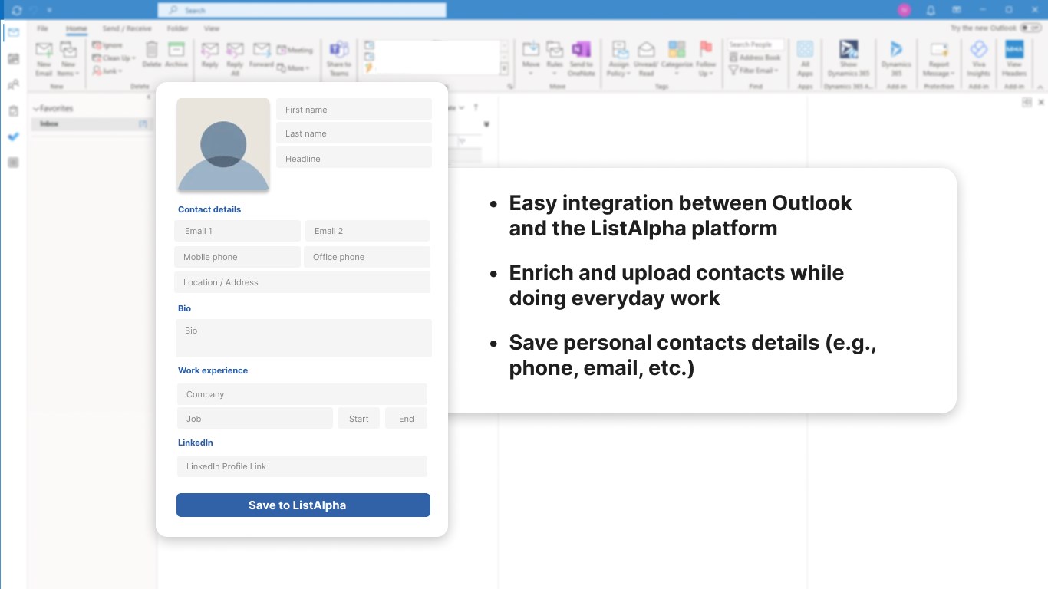Select the Inbox folder
The width and height of the screenshot is (1048, 589).
(91, 123)
